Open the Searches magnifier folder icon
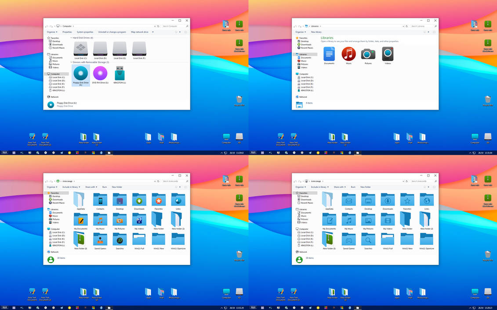The width and height of the screenshot is (497, 310). 120,240
